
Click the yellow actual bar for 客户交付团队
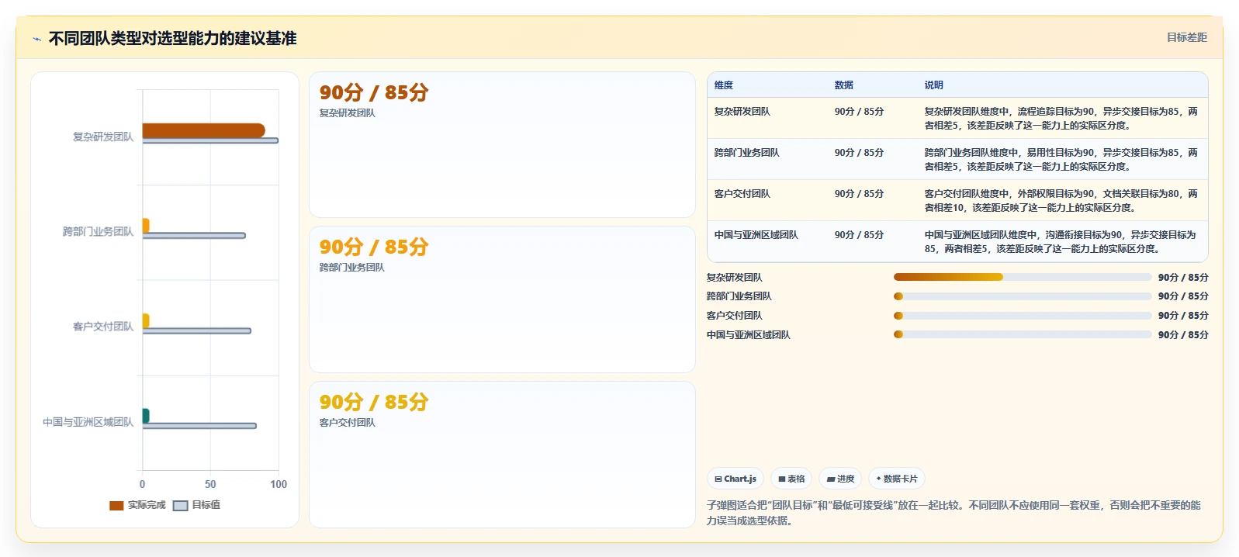click(x=146, y=320)
